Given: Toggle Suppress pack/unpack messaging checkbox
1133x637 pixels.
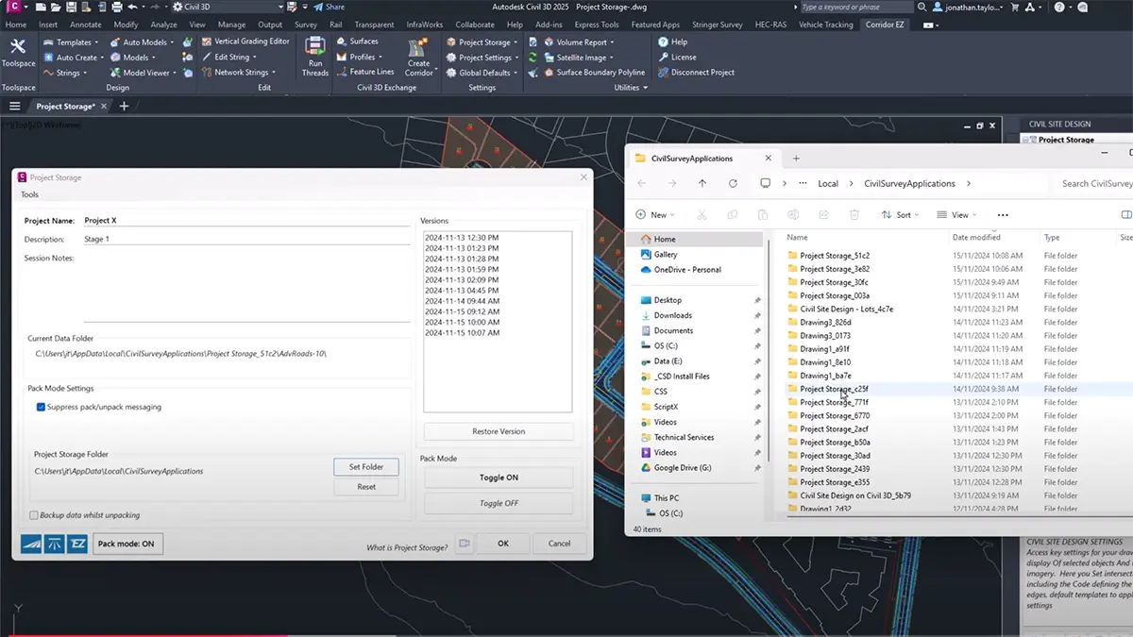Looking at the screenshot, I should coord(41,408).
